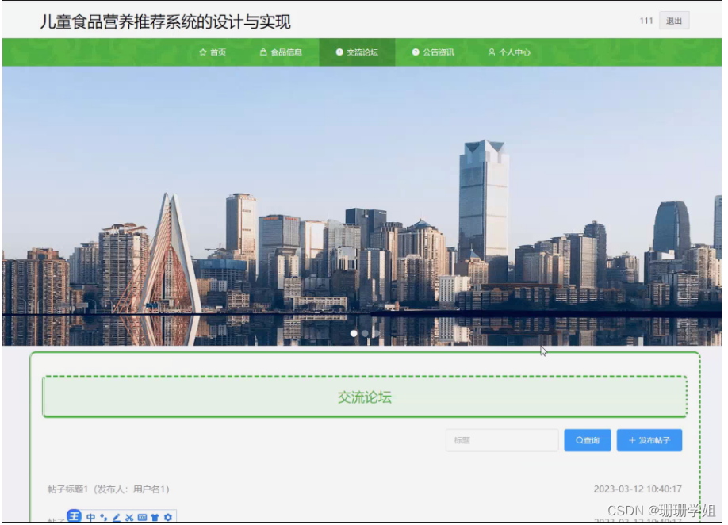The image size is (728, 525).
Task: Select the first carousel indicator dot
Action: click(354, 333)
